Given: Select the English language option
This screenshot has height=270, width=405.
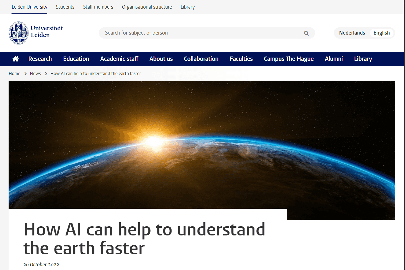Looking at the screenshot, I should [x=381, y=33].
